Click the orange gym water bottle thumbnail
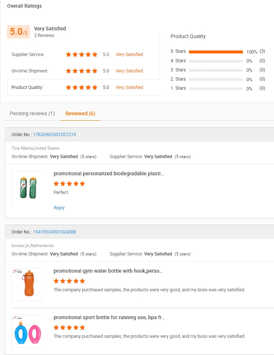Screen dimensions: 274x355 pyautogui.click(x=28, y=285)
